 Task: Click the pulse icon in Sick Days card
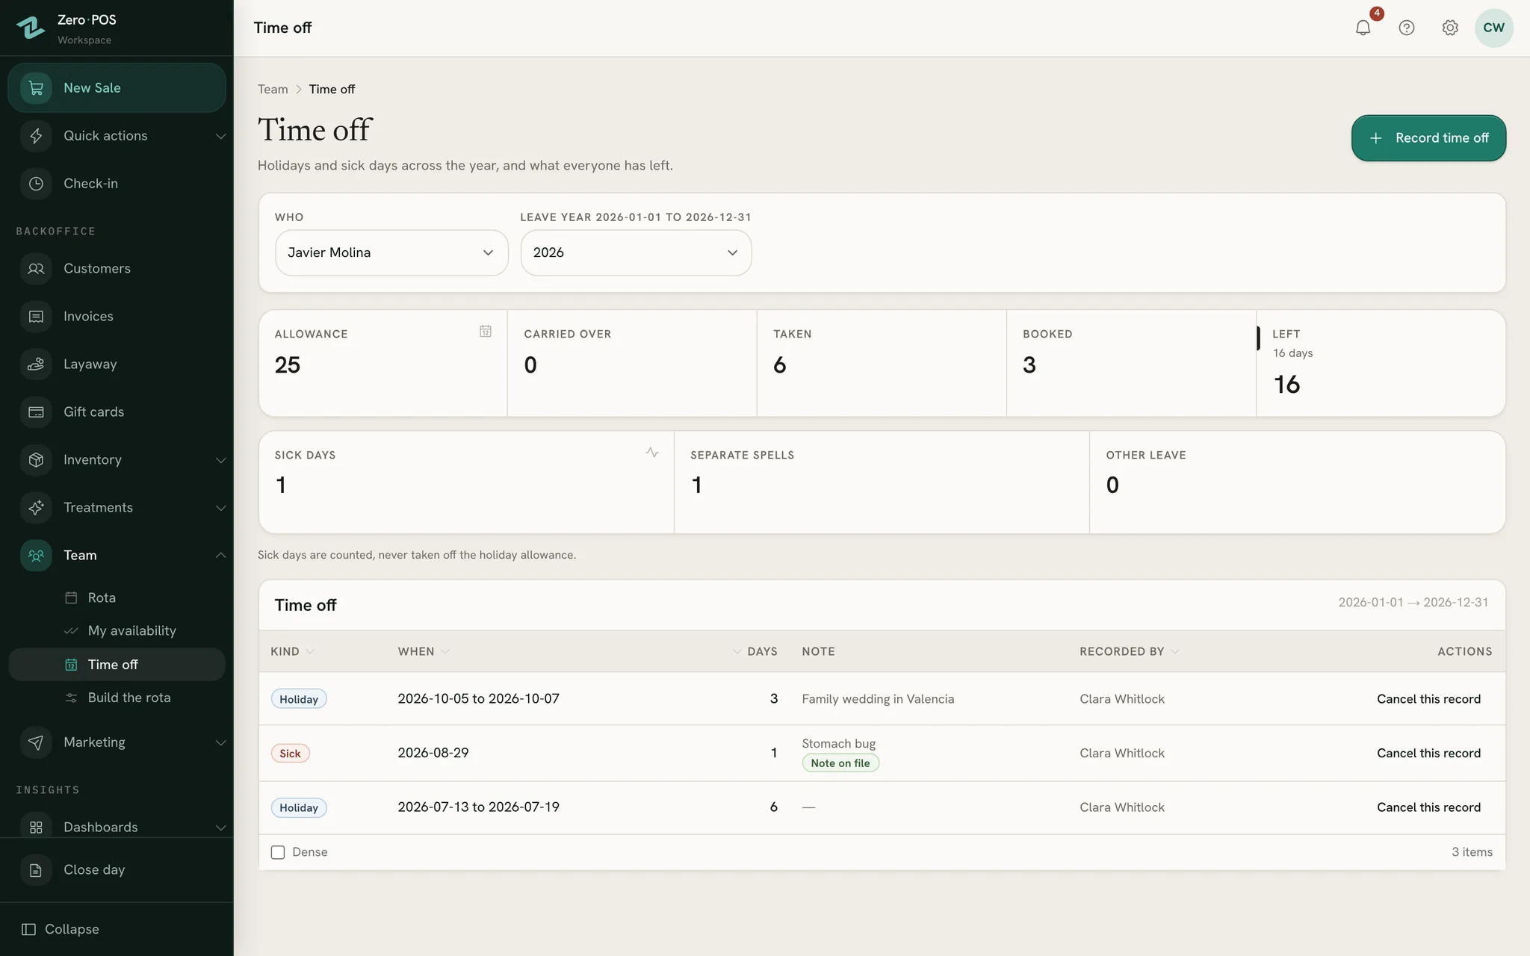pos(652,452)
